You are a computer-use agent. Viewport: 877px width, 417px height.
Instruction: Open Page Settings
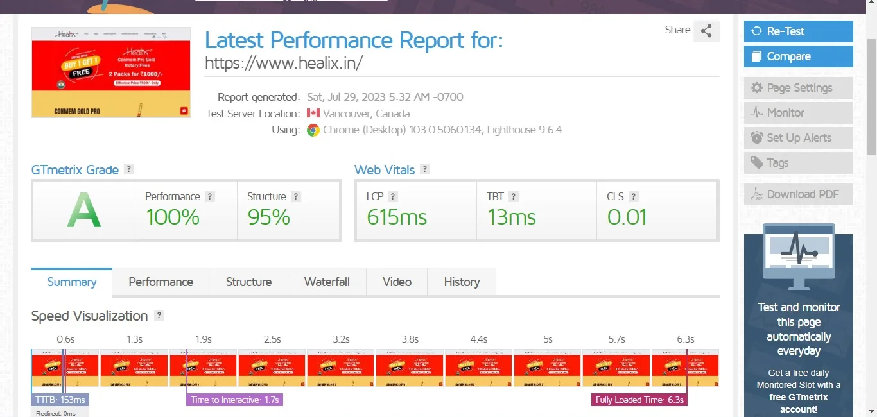(x=799, y=88)
